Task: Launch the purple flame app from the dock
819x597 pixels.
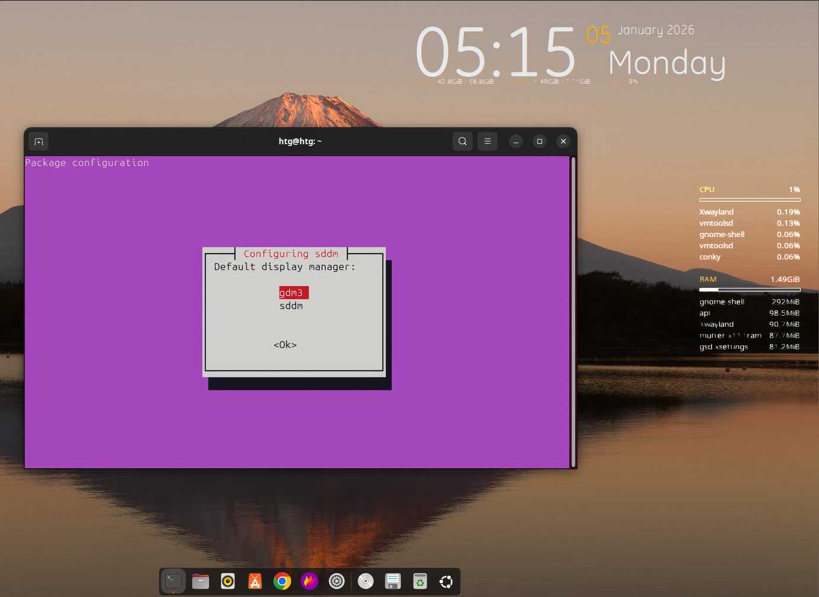Action: (x=309, y=581)
